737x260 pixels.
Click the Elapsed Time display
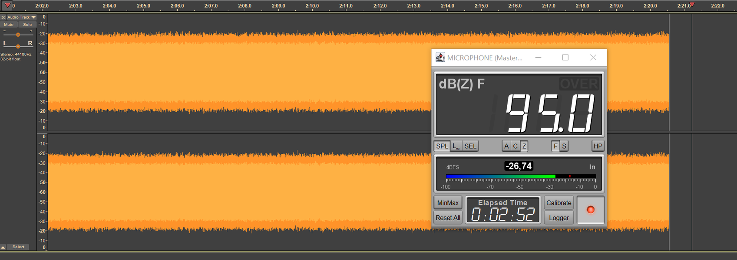click(503, 210)
